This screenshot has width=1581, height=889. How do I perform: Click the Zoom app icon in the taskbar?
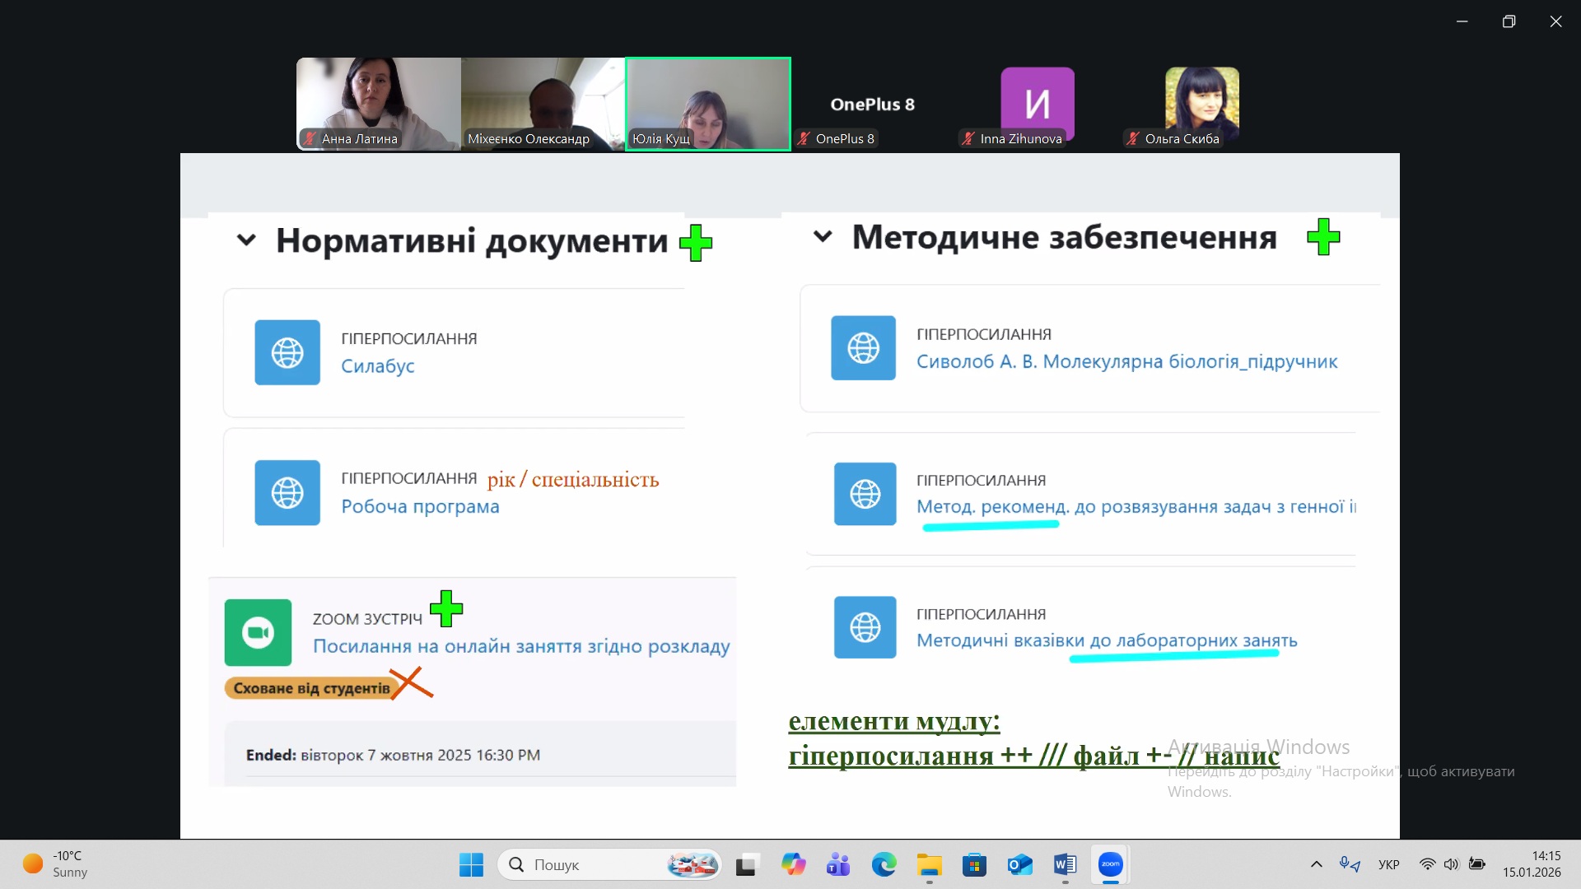(1110, 864)
